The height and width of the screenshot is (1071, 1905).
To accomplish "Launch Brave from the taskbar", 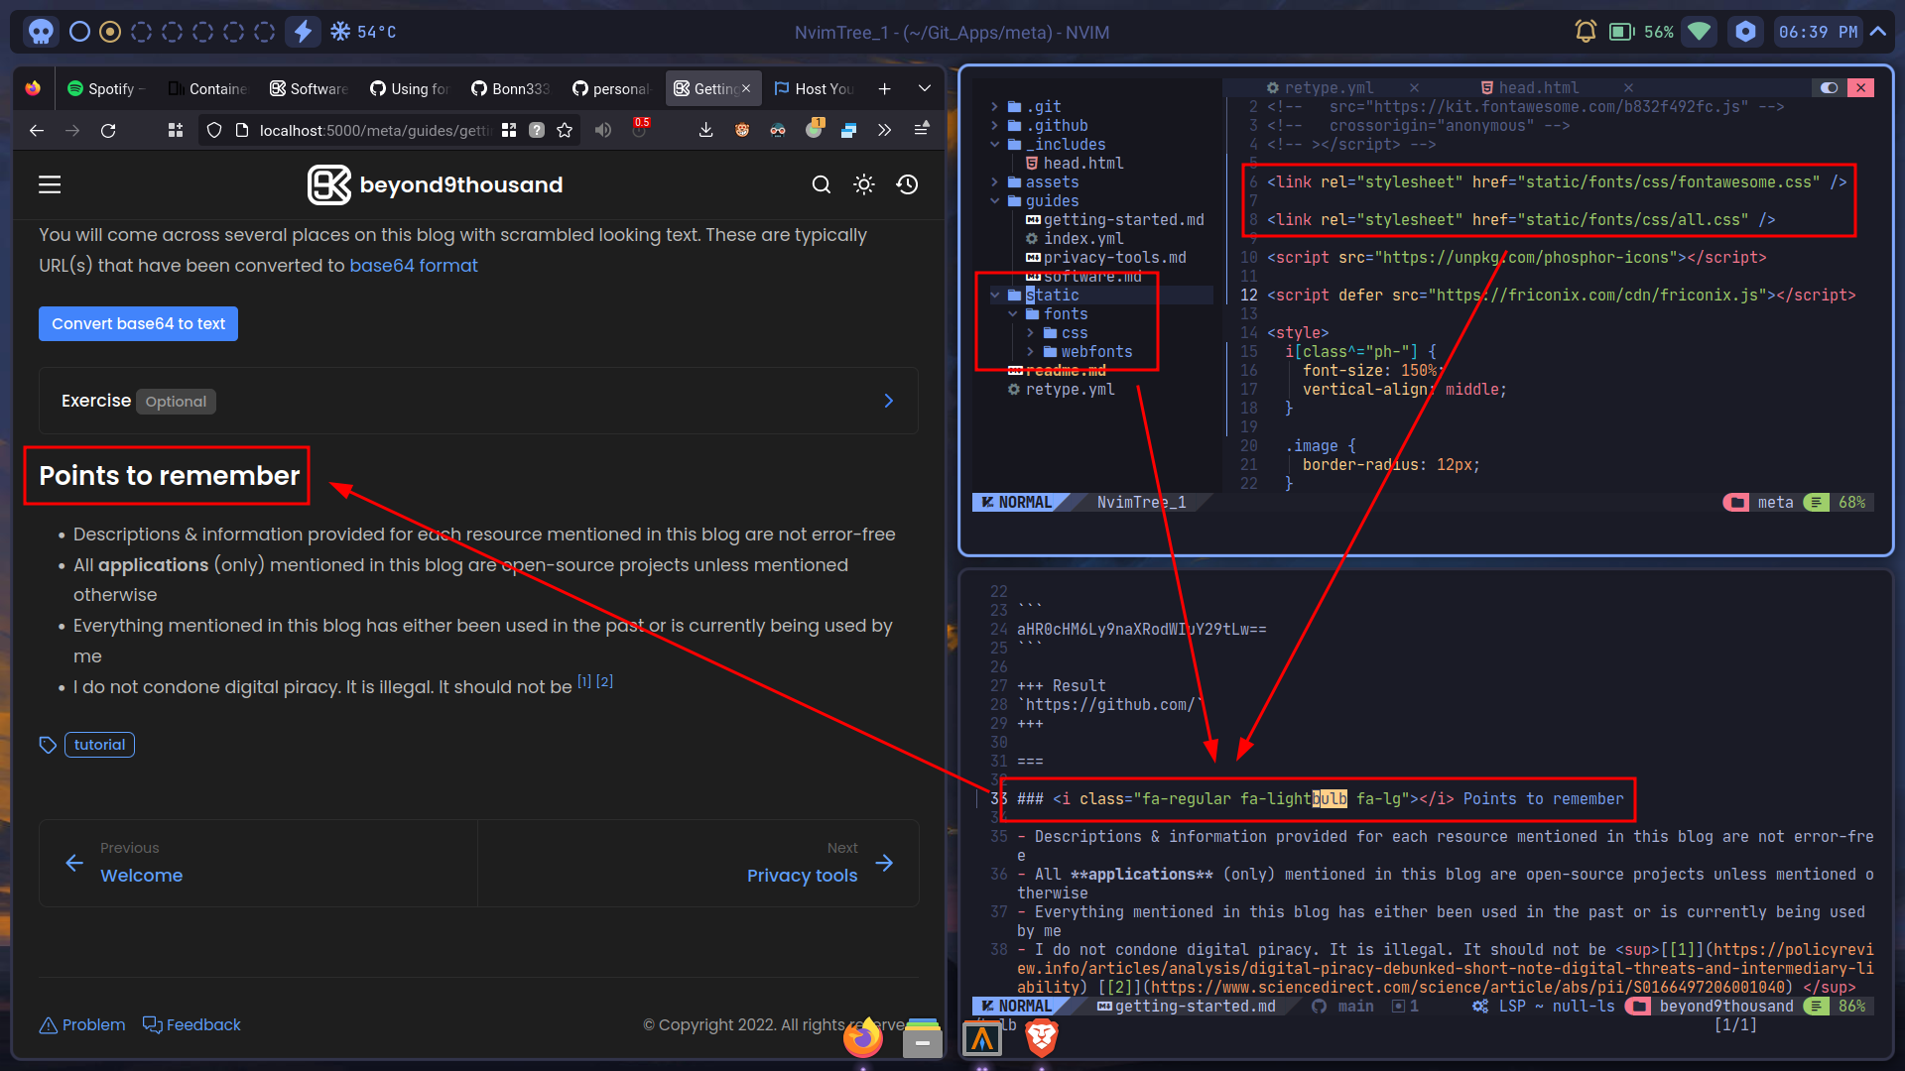I will pyautogui.click(x=1040, y=1039).
